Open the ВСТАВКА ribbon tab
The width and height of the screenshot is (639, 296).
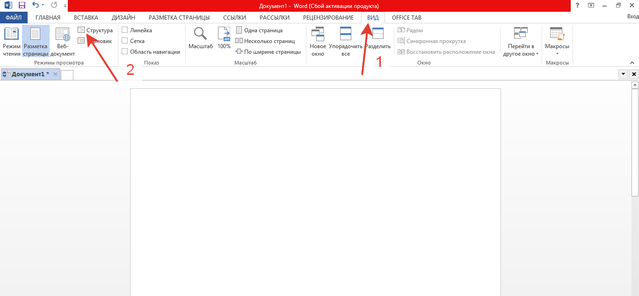(86, 18)
